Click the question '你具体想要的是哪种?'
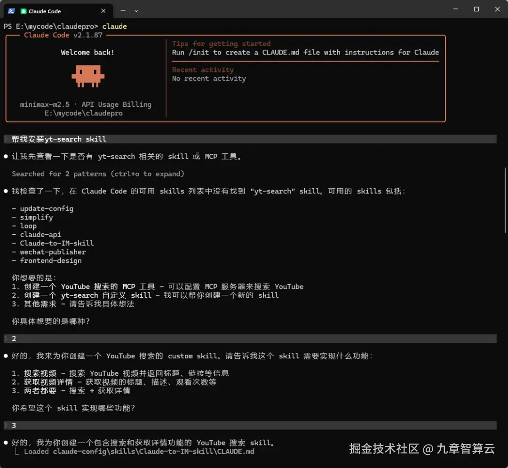Image resolution: width=508 pixels, height=468 pixels. pos(50,321)
